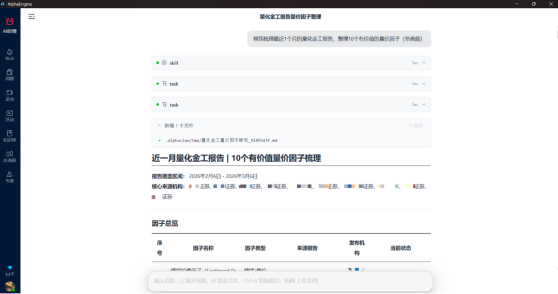Click the 量化金工报告量价因子整理 conversation title
558x294 pixels.
click(290, 17)
